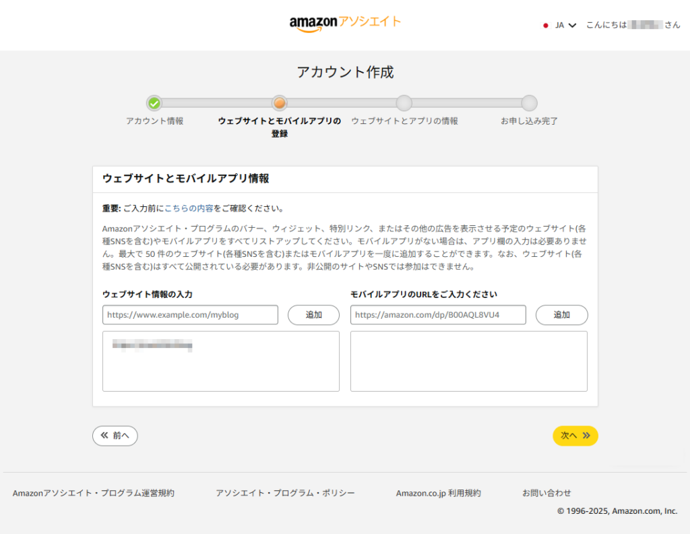This screenshot has height=534, width=690.
Task: Click the completed アカウント情報 step checkmark
Action: click(x=154, y=103)
